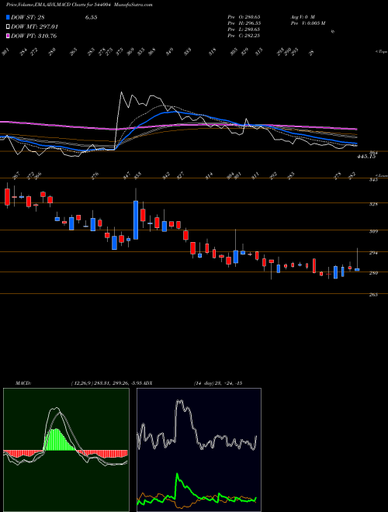388x512 pixels.
Task: Open the ADX indicator panel
Action: 199,450
